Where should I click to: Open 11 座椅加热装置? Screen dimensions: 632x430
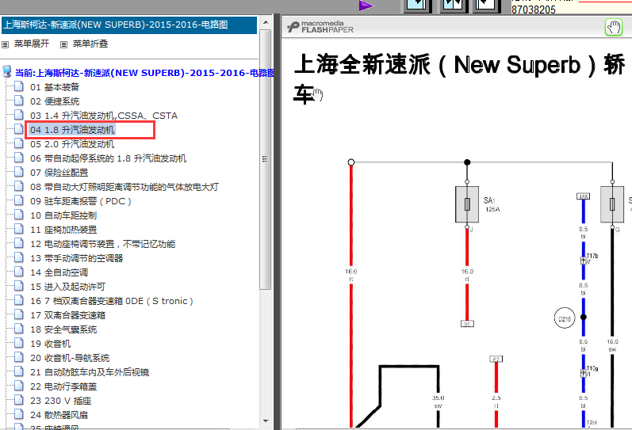tap(63, 230)
